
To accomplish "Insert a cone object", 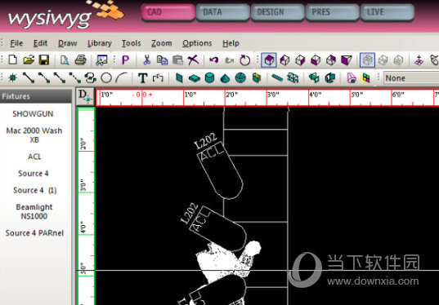I will pyautogui.click(x=225, y=78).
